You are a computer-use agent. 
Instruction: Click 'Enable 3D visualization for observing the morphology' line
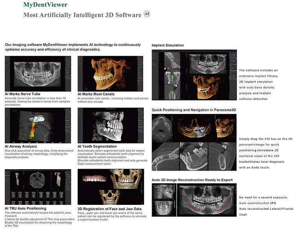(x=38, y=222)
